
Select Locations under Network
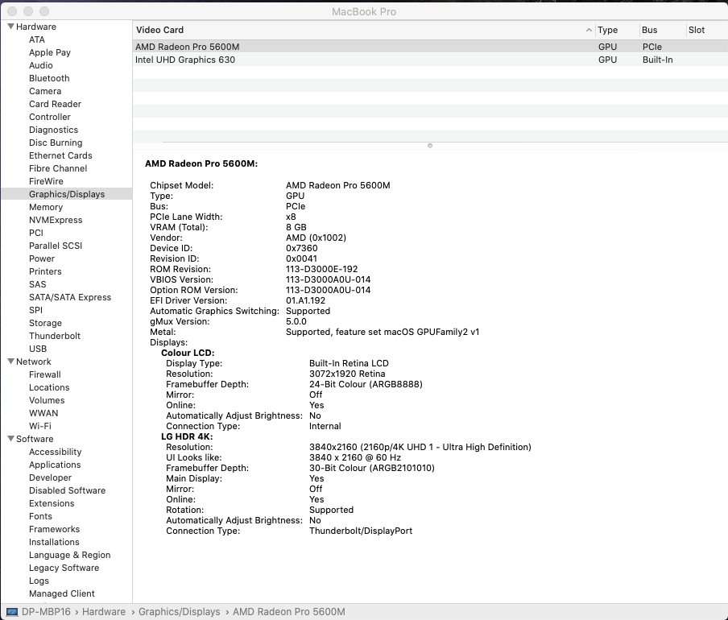coord(49,387)
